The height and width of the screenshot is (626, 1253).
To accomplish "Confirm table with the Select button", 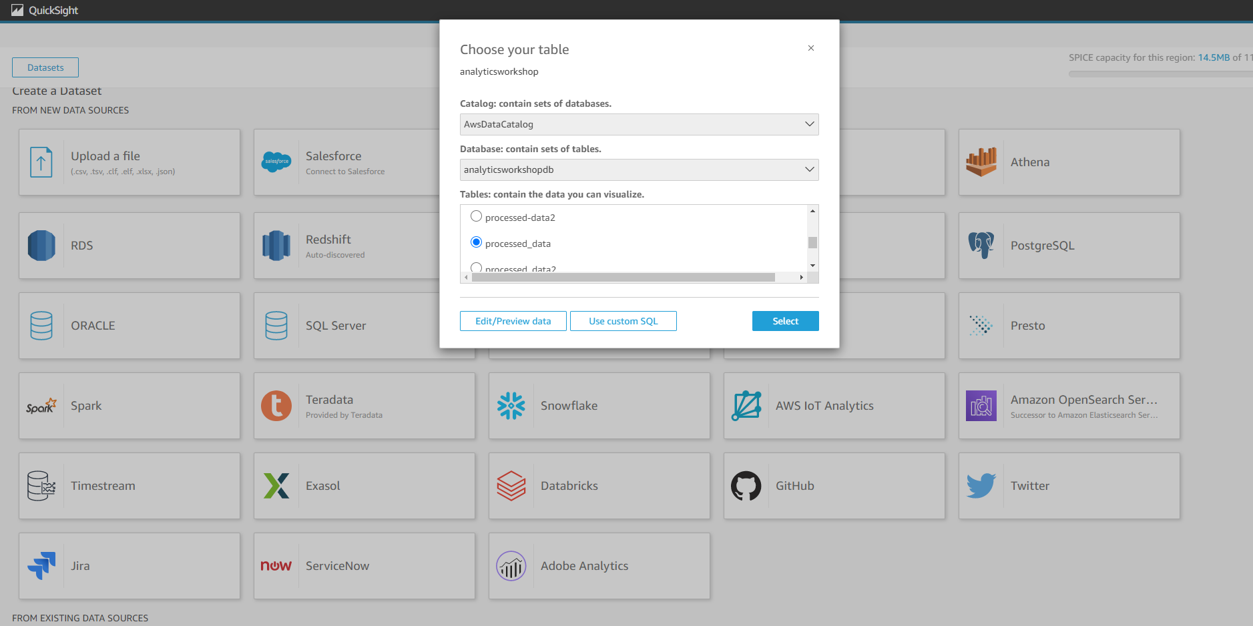I will pos(785,321).
